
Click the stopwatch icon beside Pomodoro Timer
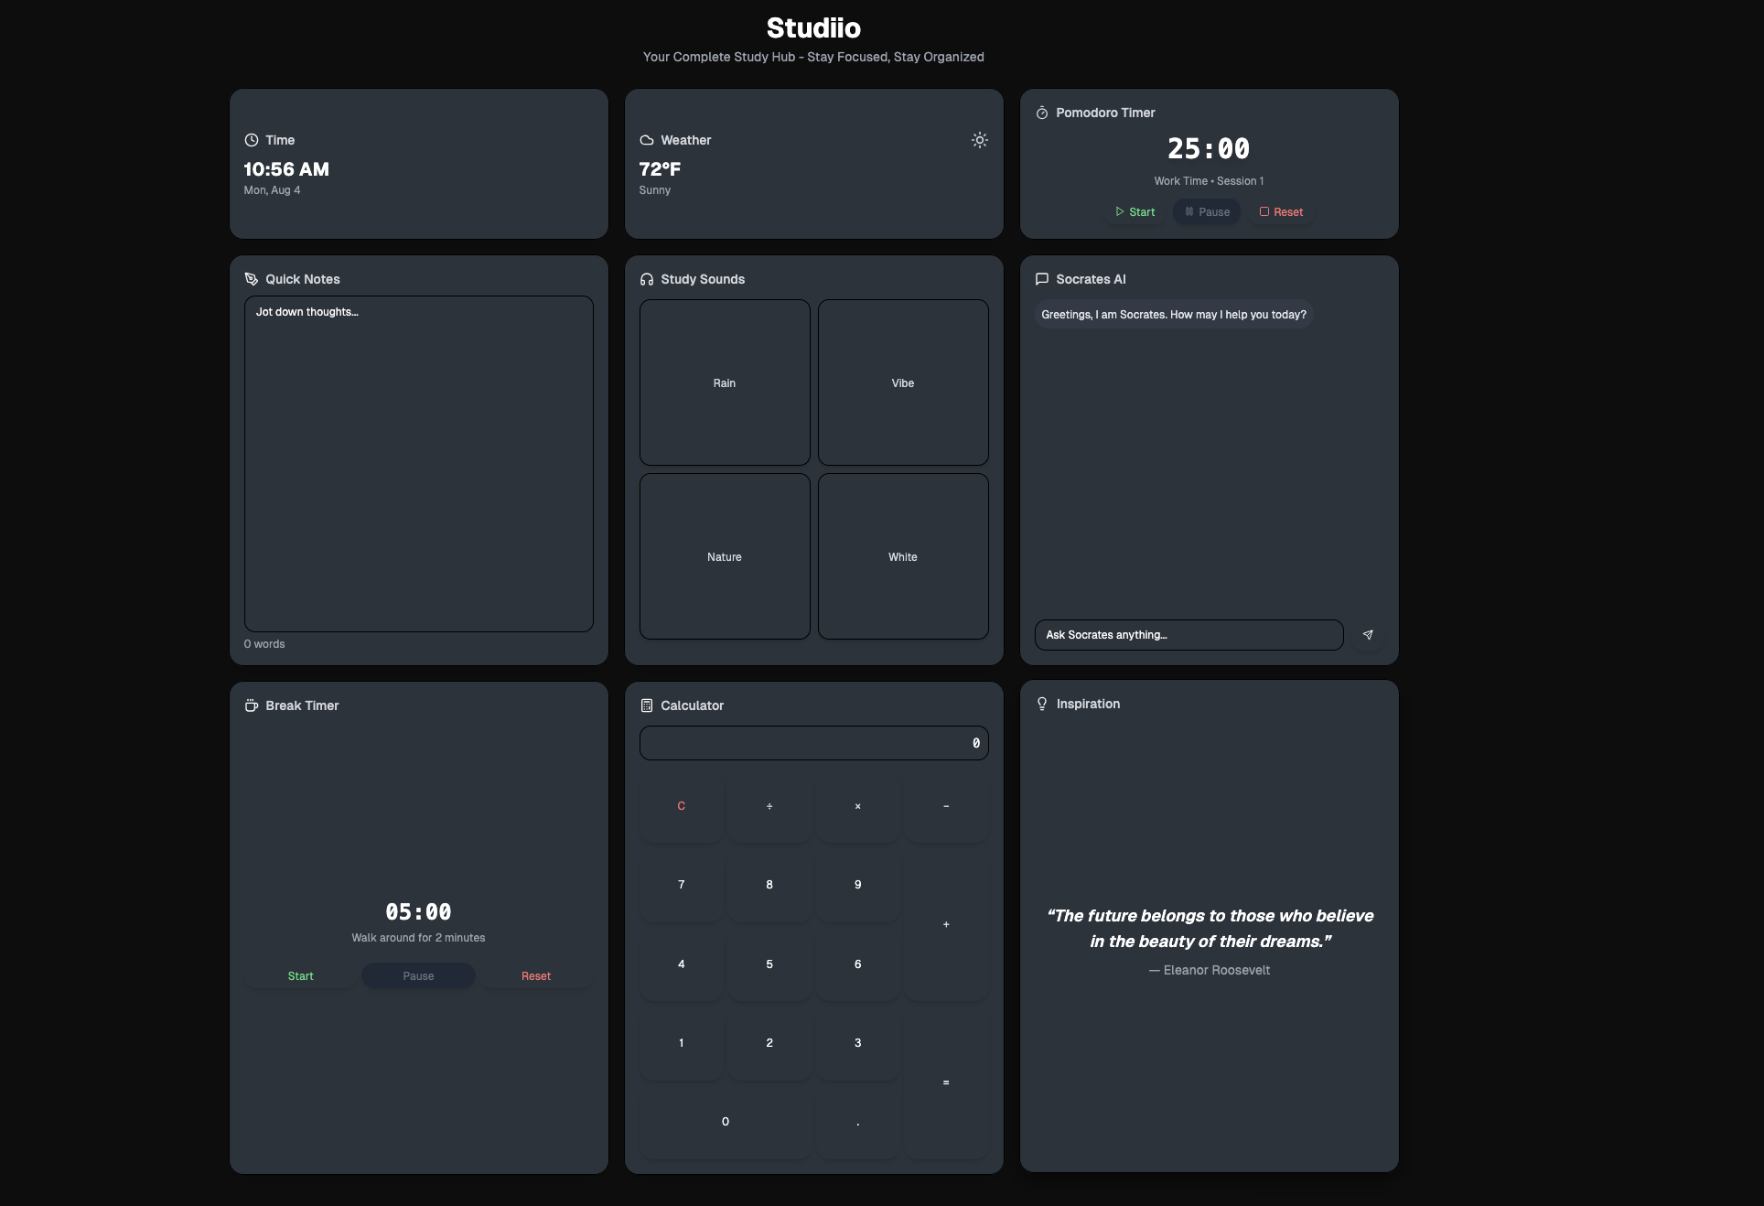click(1042, 113)
